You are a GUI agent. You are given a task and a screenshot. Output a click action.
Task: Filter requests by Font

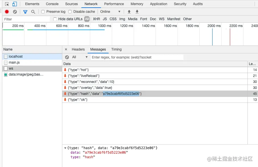coord(144,19)
